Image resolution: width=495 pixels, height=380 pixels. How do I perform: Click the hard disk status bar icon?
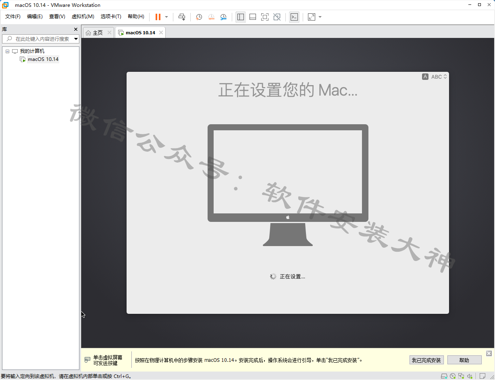444,376
